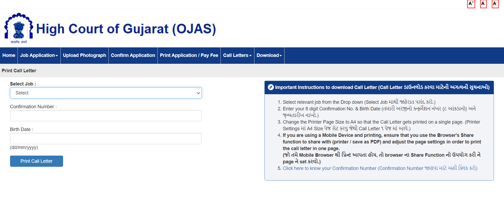
Task: Open Upload Photograph page
Action: (x=85, y=55)
